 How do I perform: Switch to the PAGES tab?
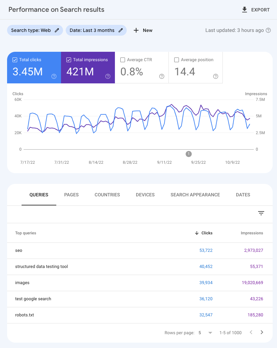[x=71, y=195]
